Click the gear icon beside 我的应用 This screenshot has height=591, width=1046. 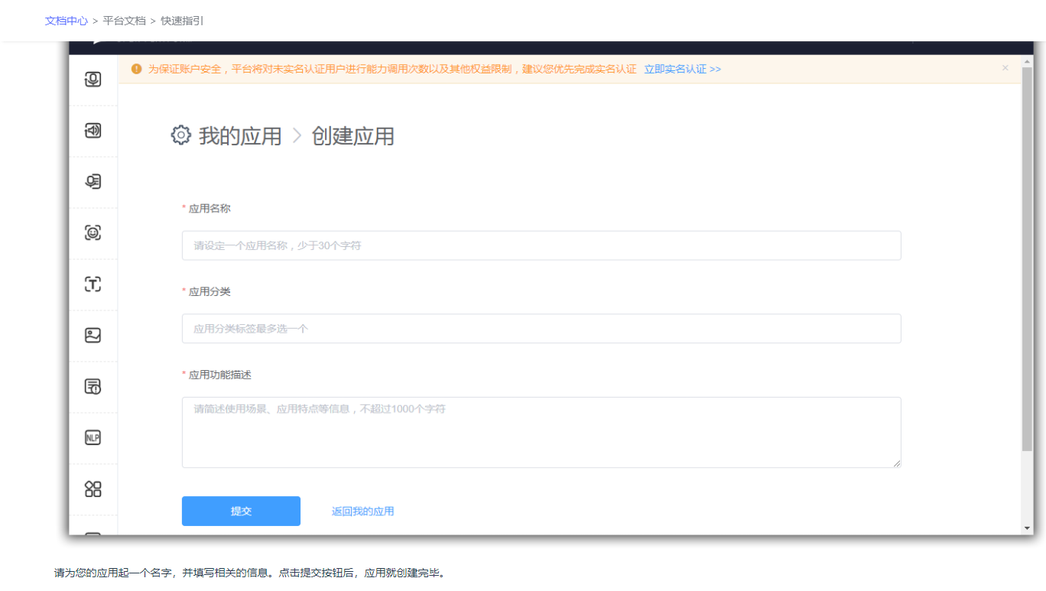coord(180,135)
